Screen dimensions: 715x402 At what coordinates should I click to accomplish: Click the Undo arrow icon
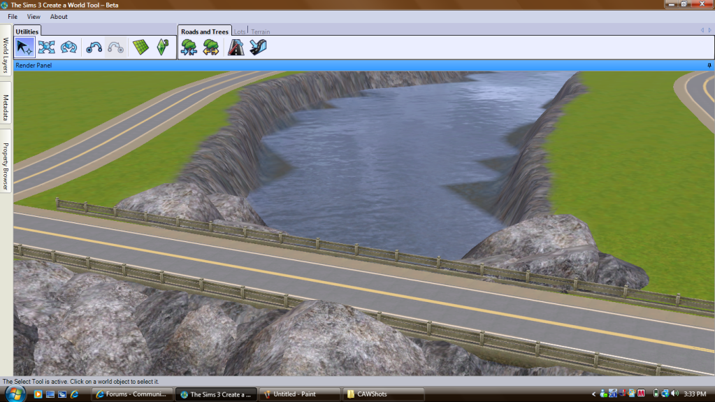pyautogui.click(x=94, y=48)
